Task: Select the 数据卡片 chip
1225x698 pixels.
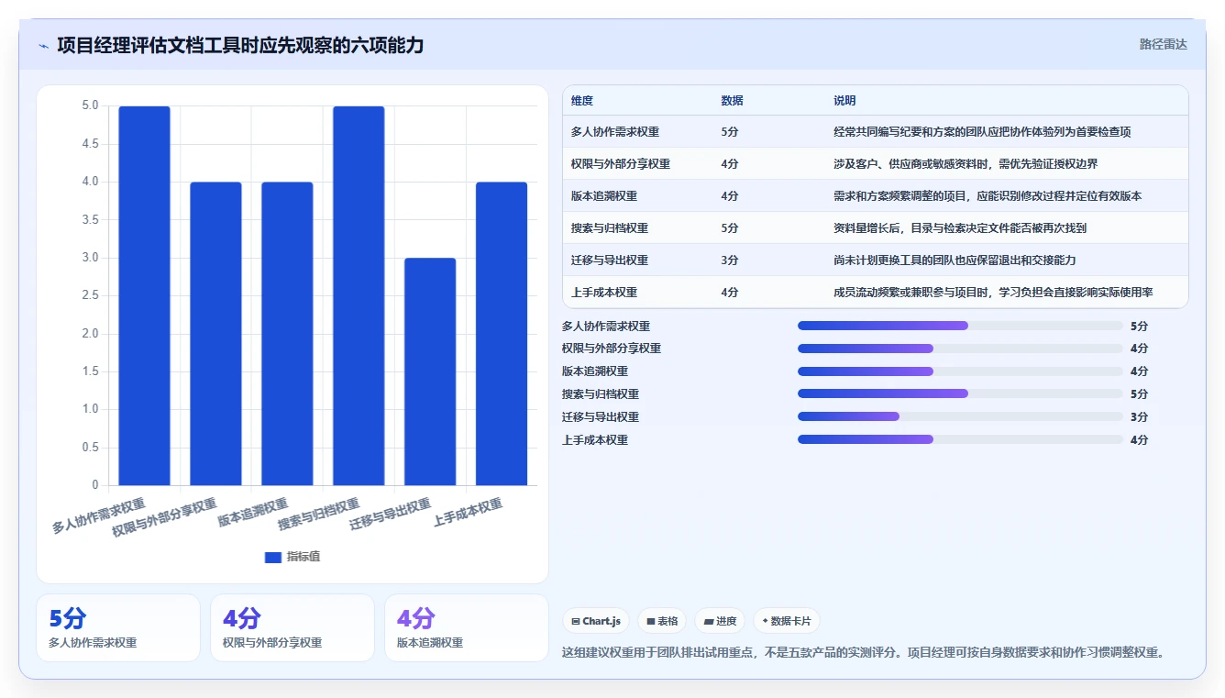Action: (787, 621)
